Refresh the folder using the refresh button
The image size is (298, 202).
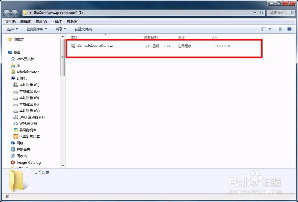262,13
